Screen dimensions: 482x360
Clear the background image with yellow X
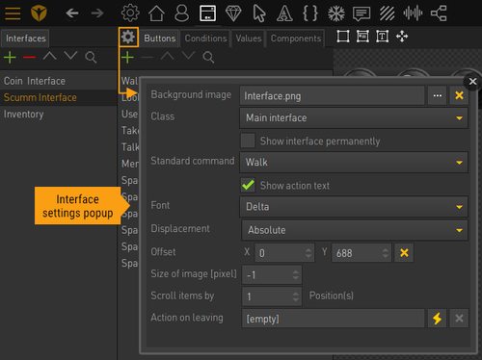(x=459, y=95)
